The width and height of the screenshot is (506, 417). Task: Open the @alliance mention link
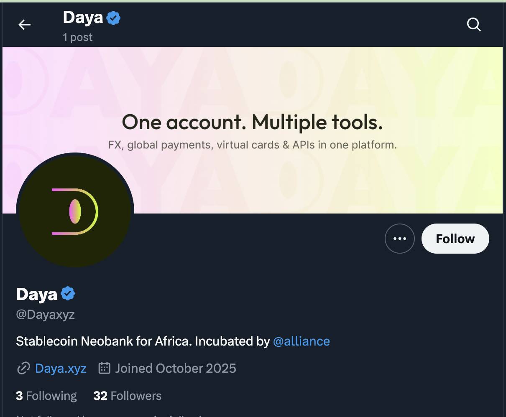(x=301, y=341)
